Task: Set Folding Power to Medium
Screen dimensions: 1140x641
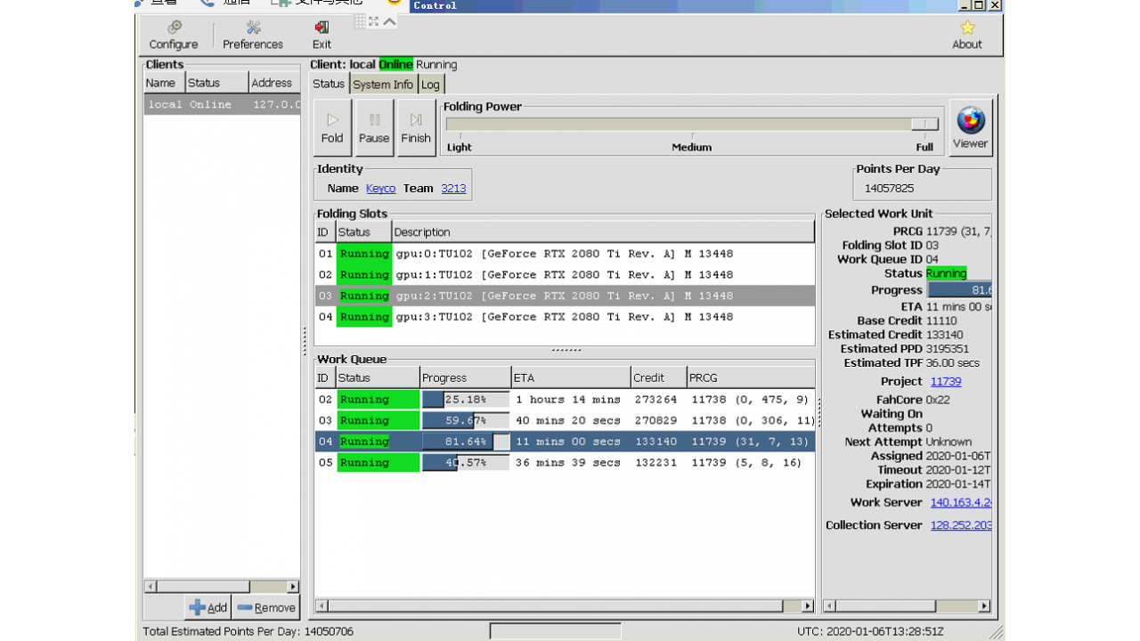Action: tap(692, 147)
